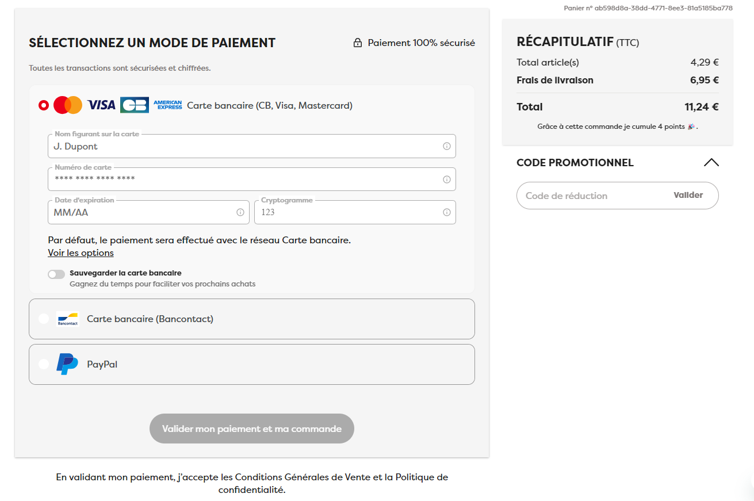Focus the Numéro de carte field
Screen dimensions: 754x501
(252, 179)
